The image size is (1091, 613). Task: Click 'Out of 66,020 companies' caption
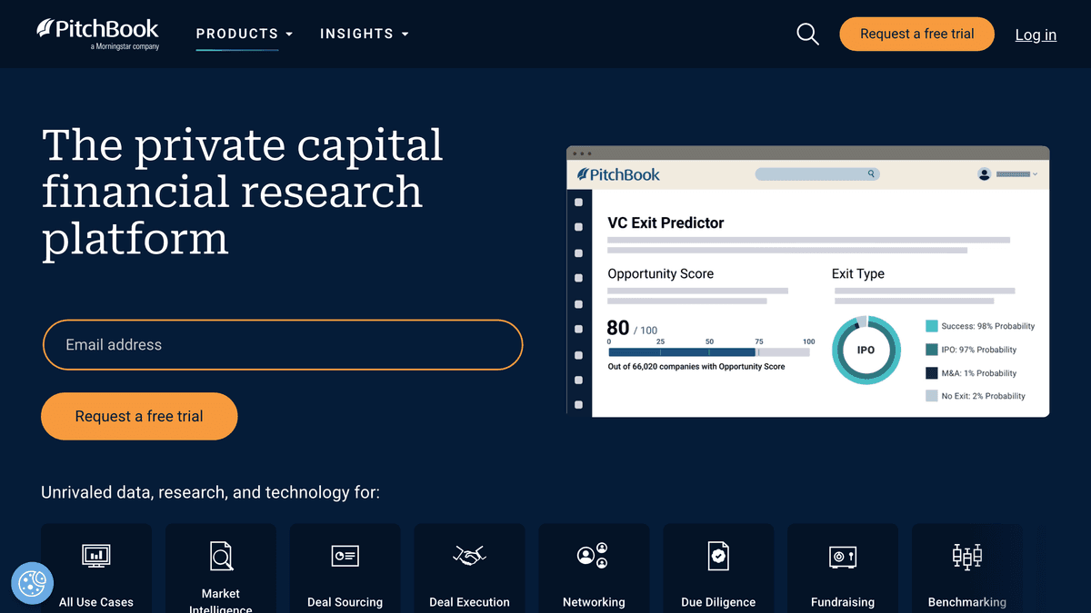696,367
